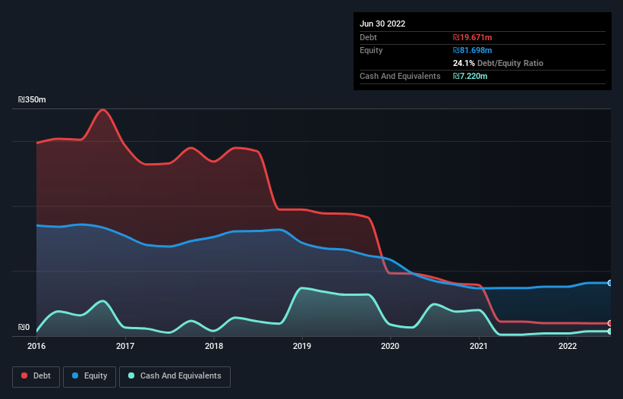Click the 2017 x-axis label
623x399 pixels.
click(125, 346)
